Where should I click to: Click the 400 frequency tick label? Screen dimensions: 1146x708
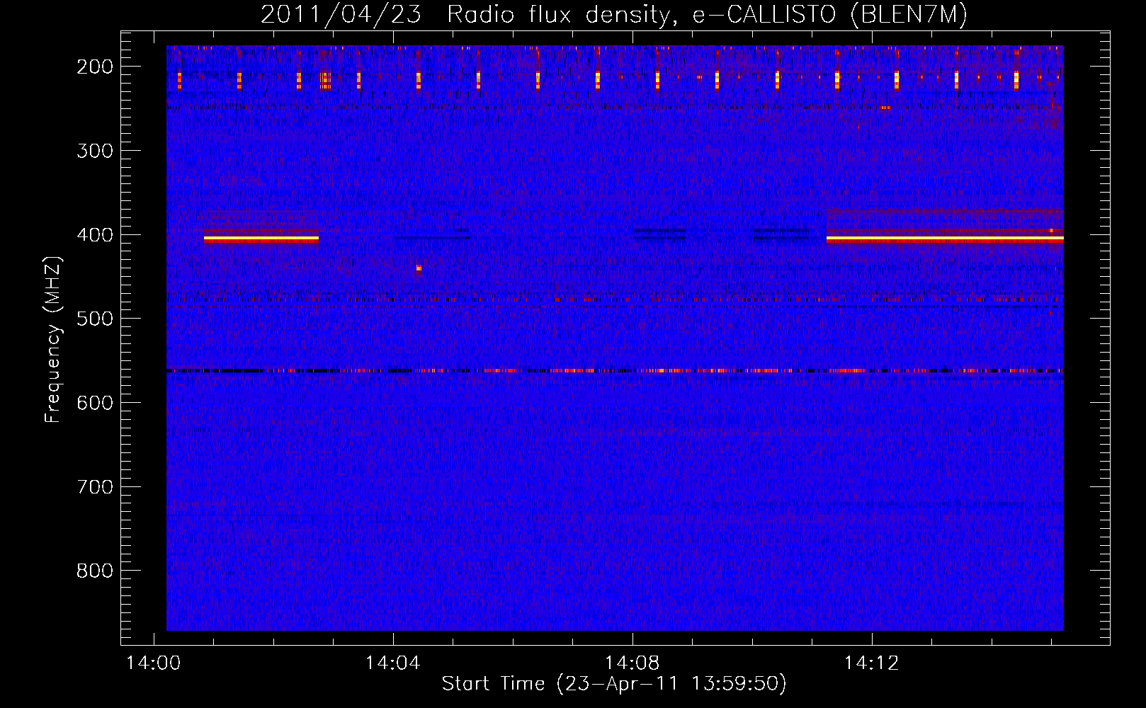click(94, 235)
